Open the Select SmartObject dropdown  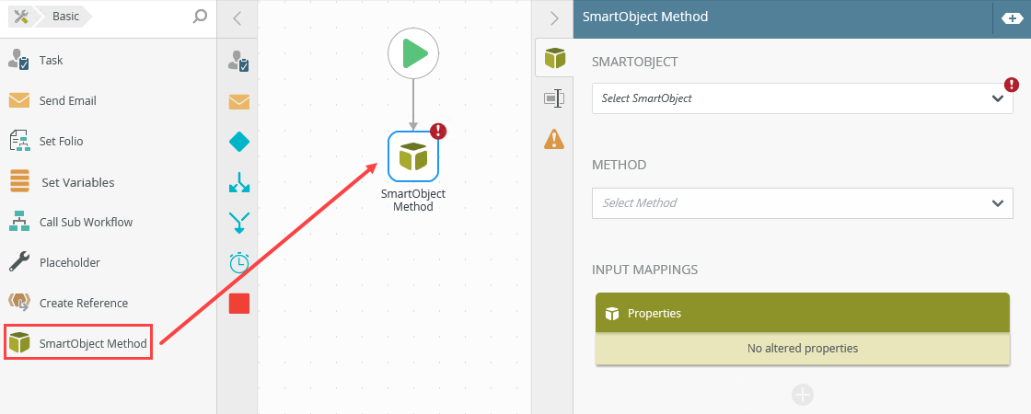pos(802,98)
